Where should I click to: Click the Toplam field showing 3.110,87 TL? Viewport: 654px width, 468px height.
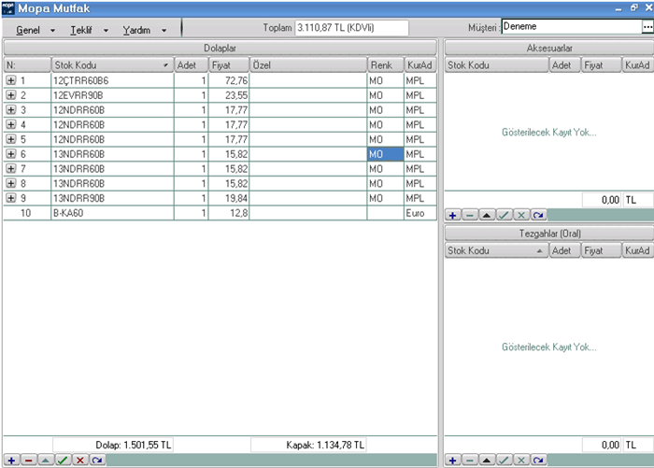tap(351, 28)
